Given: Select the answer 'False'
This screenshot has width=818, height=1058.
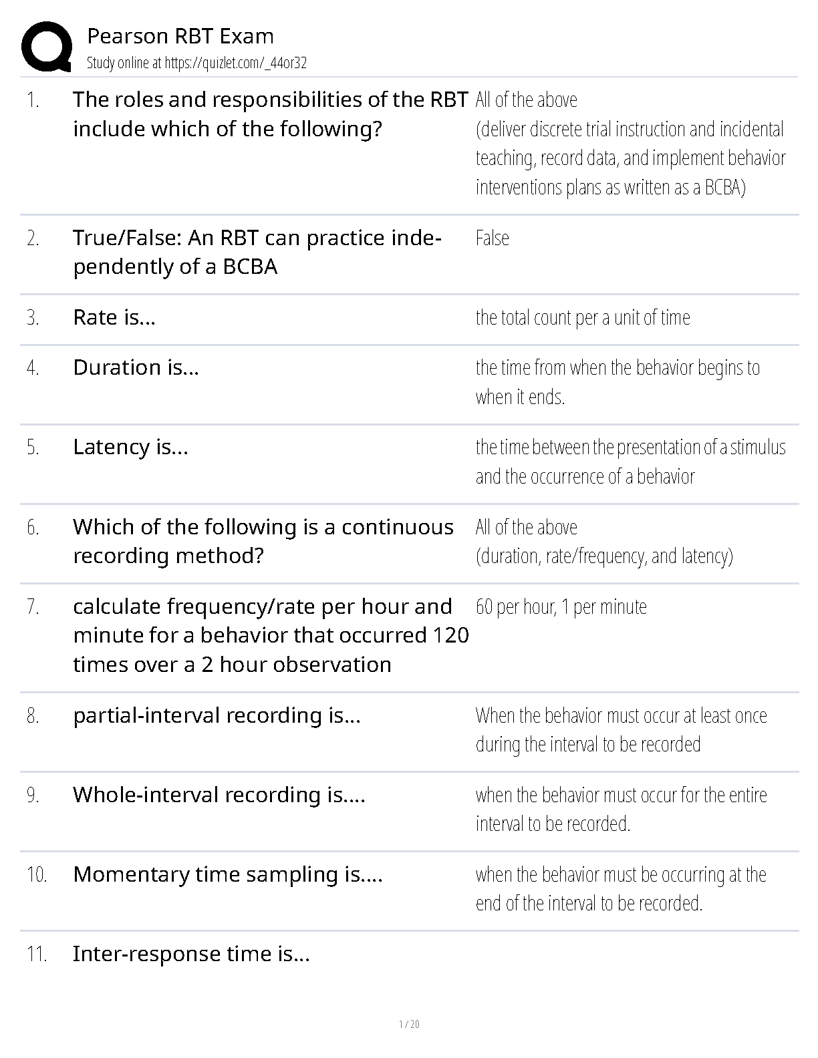Looking at the screenshot, I should click(x=493, y=238).
